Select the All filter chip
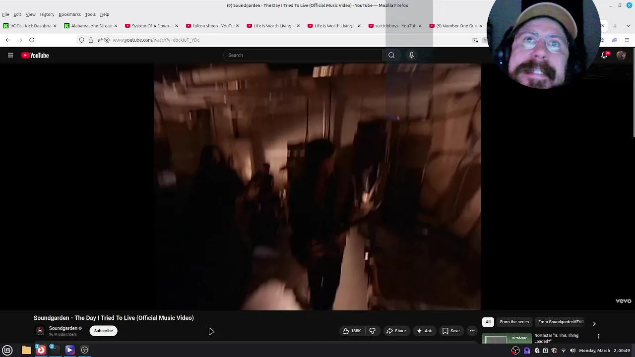The image size is (635, 357). tap(488, 322)
